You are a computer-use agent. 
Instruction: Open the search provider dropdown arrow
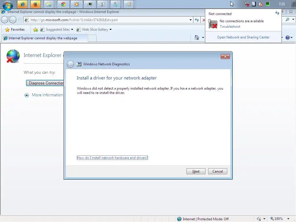[293, 19]
